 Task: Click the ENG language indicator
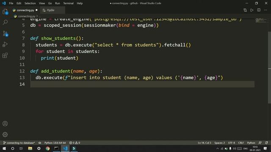[x=246, y=148]
